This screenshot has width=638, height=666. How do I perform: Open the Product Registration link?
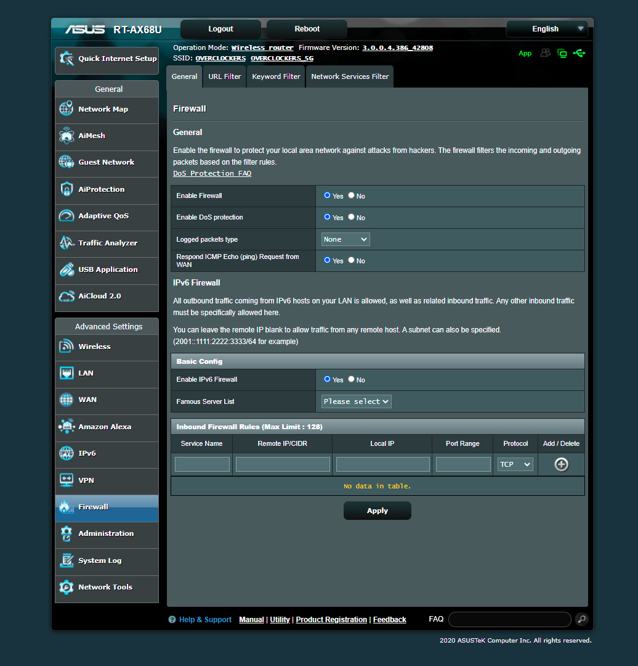pos(331,620)
